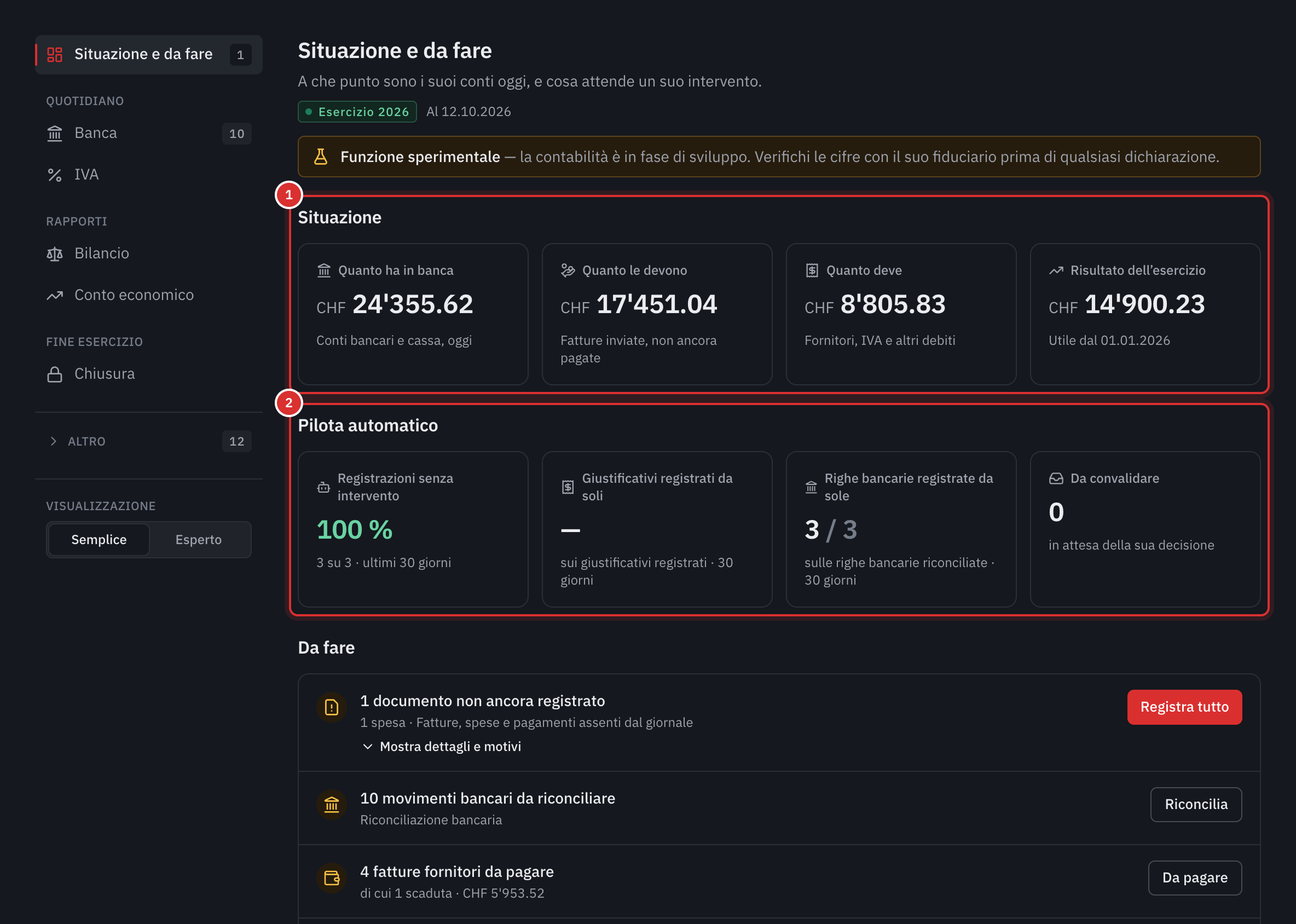This screenshot has width=1296, height=924.
Task: Click amount 8'805.83 owed
Action: pyautogui.click(x=893, y=304)
